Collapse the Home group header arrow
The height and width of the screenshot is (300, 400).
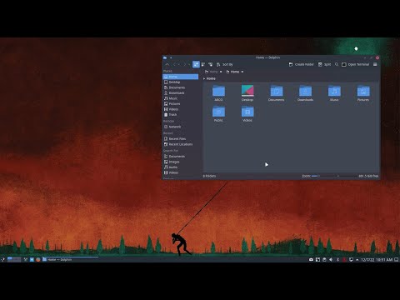[204, 78]
